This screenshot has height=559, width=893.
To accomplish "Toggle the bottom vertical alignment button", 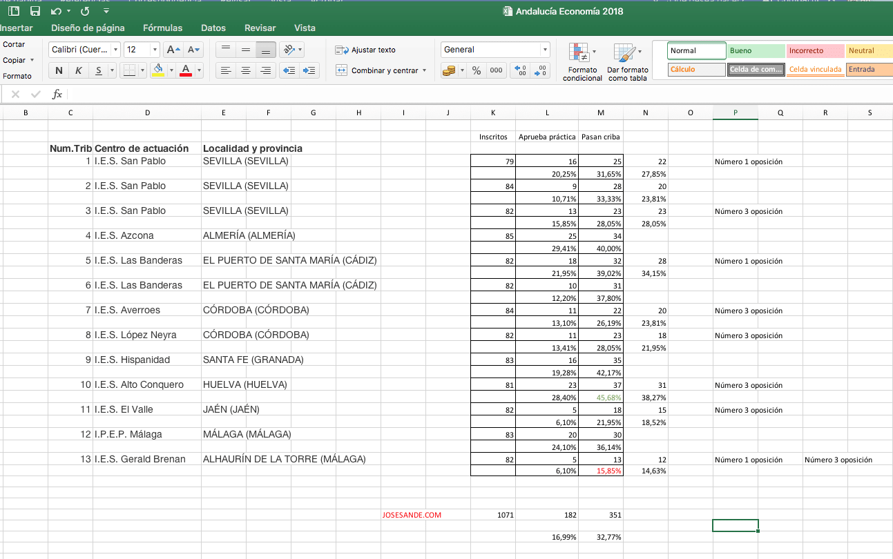I will tap(266, 50).
